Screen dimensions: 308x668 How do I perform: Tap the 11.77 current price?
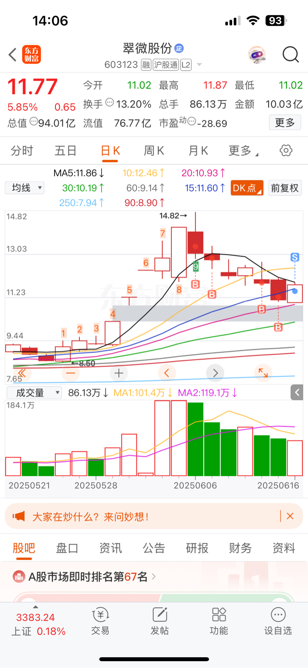32,87
